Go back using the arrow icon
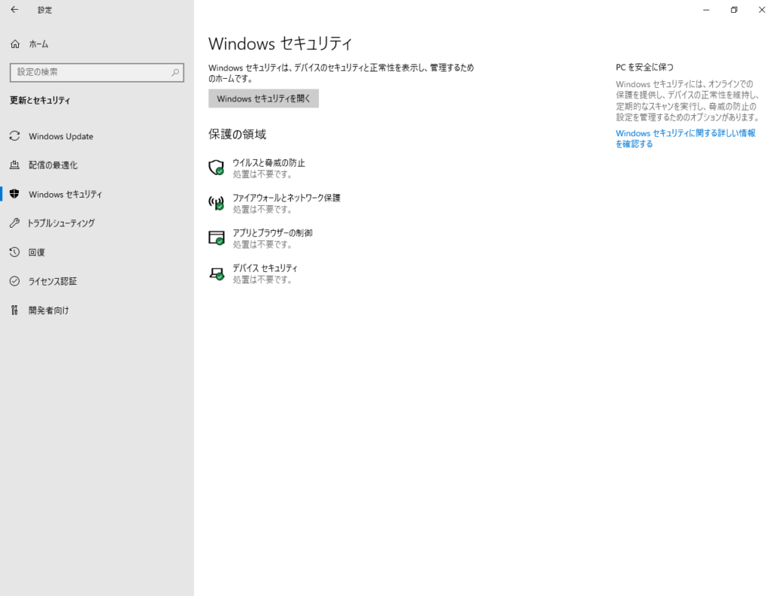The width and height of the screenshot is (776, 596). [14, 9]
